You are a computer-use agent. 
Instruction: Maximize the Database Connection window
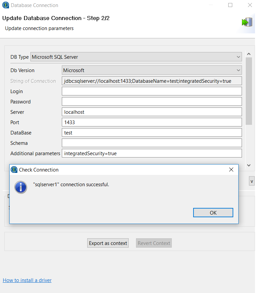click(230, 5)
